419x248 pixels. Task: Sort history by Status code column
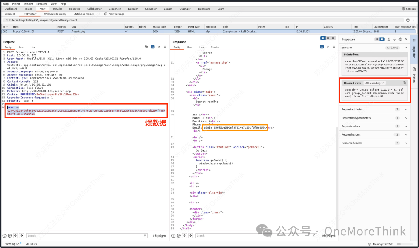pyautogui.click(x=159, y=27)
